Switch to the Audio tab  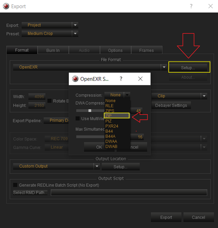point(84,50)
